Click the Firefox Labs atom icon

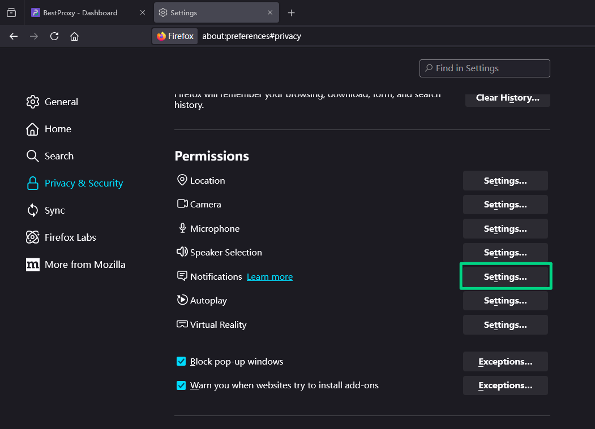[33, 237]
